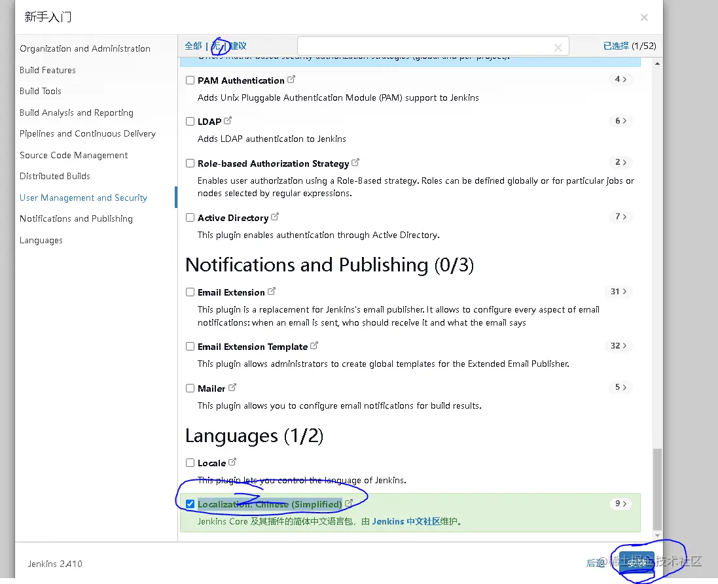Open Mailer plugin external link icon
Viewport: 718px width, 584px height.
232,387
